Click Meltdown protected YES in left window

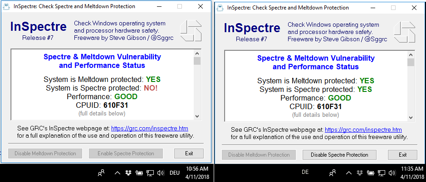coord(153,80)
